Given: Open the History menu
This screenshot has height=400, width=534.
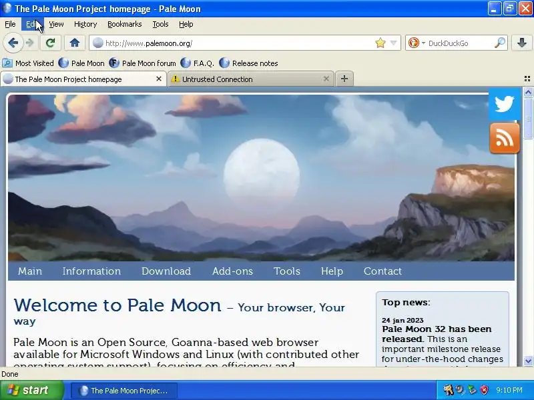Looking at the screenshot, I should (85, 24).
